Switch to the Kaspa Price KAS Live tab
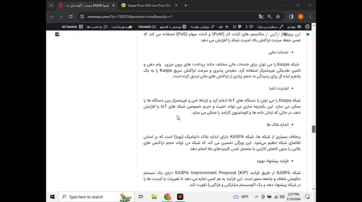Image resolution: width=362 pixels, height=202 pixels. [149, 5]
